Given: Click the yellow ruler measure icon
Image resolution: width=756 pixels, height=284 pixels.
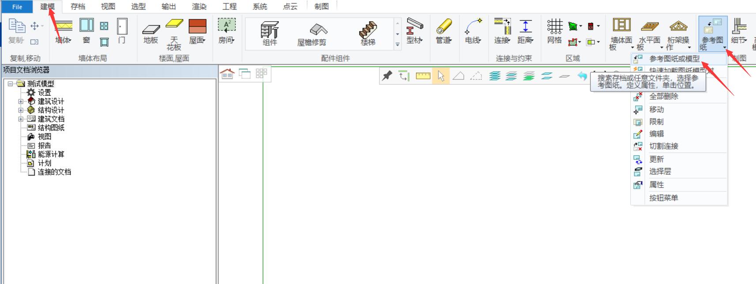Looking at the screenshot, I should 423,76.
